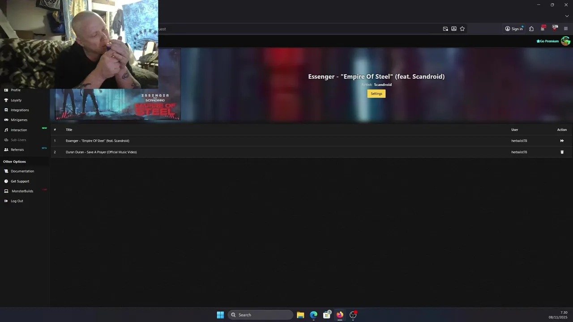
Task: Open the Windows Start menu
Action: pos(220,315)
